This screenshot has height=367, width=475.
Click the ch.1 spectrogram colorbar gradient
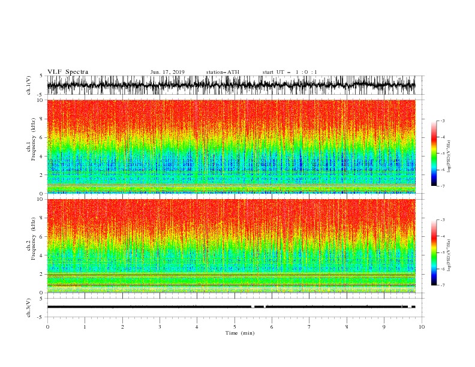[434, 154]
